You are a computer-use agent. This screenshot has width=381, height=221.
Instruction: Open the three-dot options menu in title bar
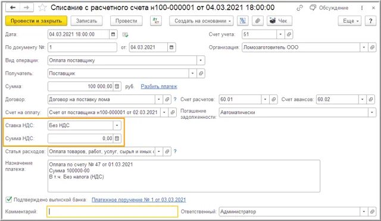click(362, 8)
